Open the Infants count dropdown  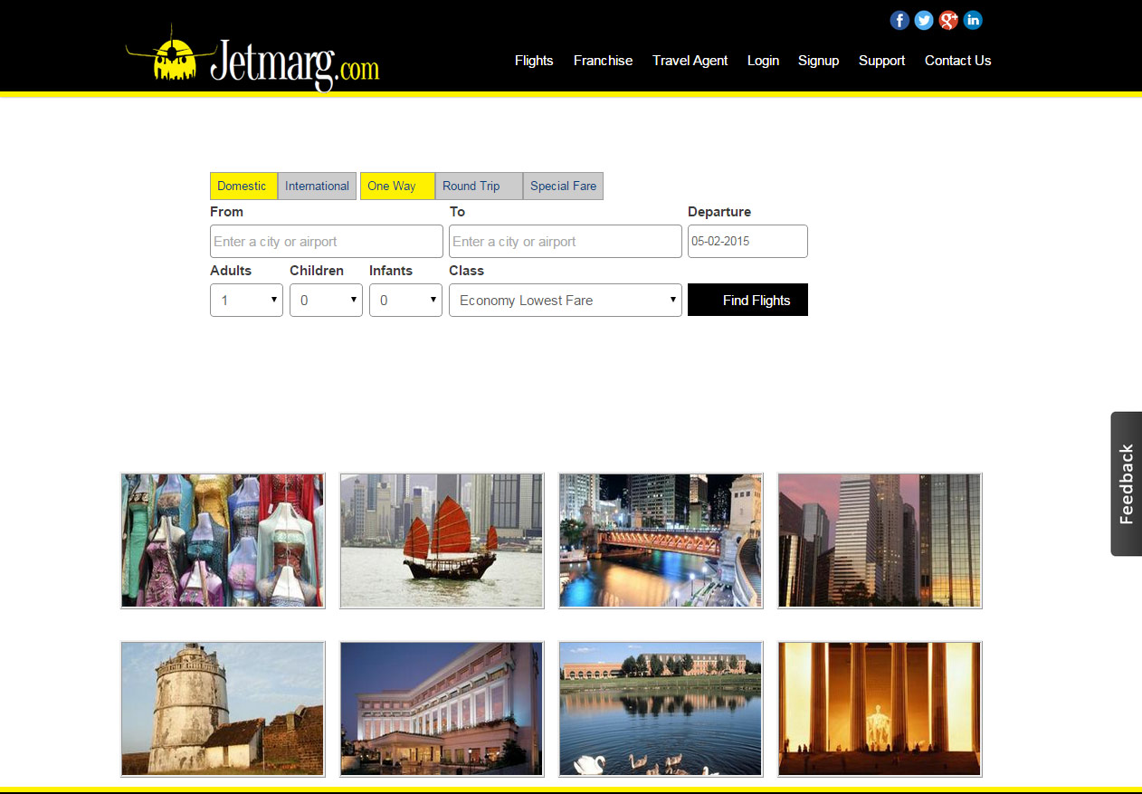pos(405,301)
